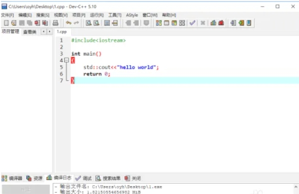
Task: Click the right arrow of sidebar tabs
Action: coord(50,32)
